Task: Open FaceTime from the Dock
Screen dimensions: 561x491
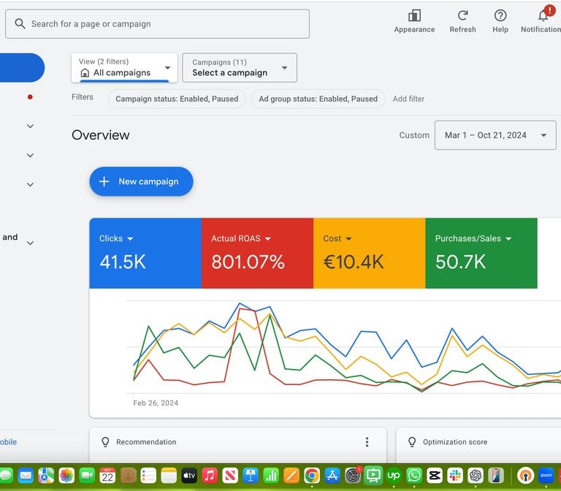Action: click(87, 476)
